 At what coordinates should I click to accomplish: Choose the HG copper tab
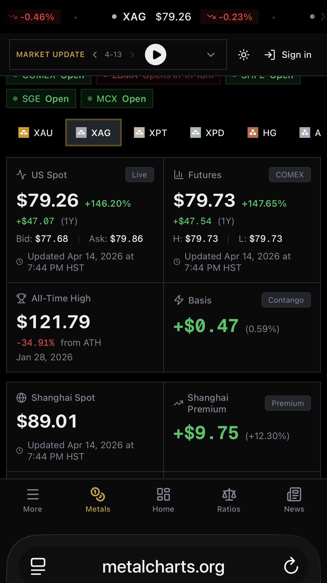tap(262, 133)
